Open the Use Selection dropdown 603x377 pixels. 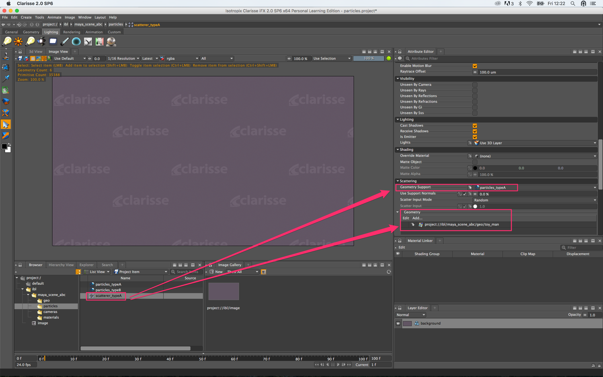point(332,59)
